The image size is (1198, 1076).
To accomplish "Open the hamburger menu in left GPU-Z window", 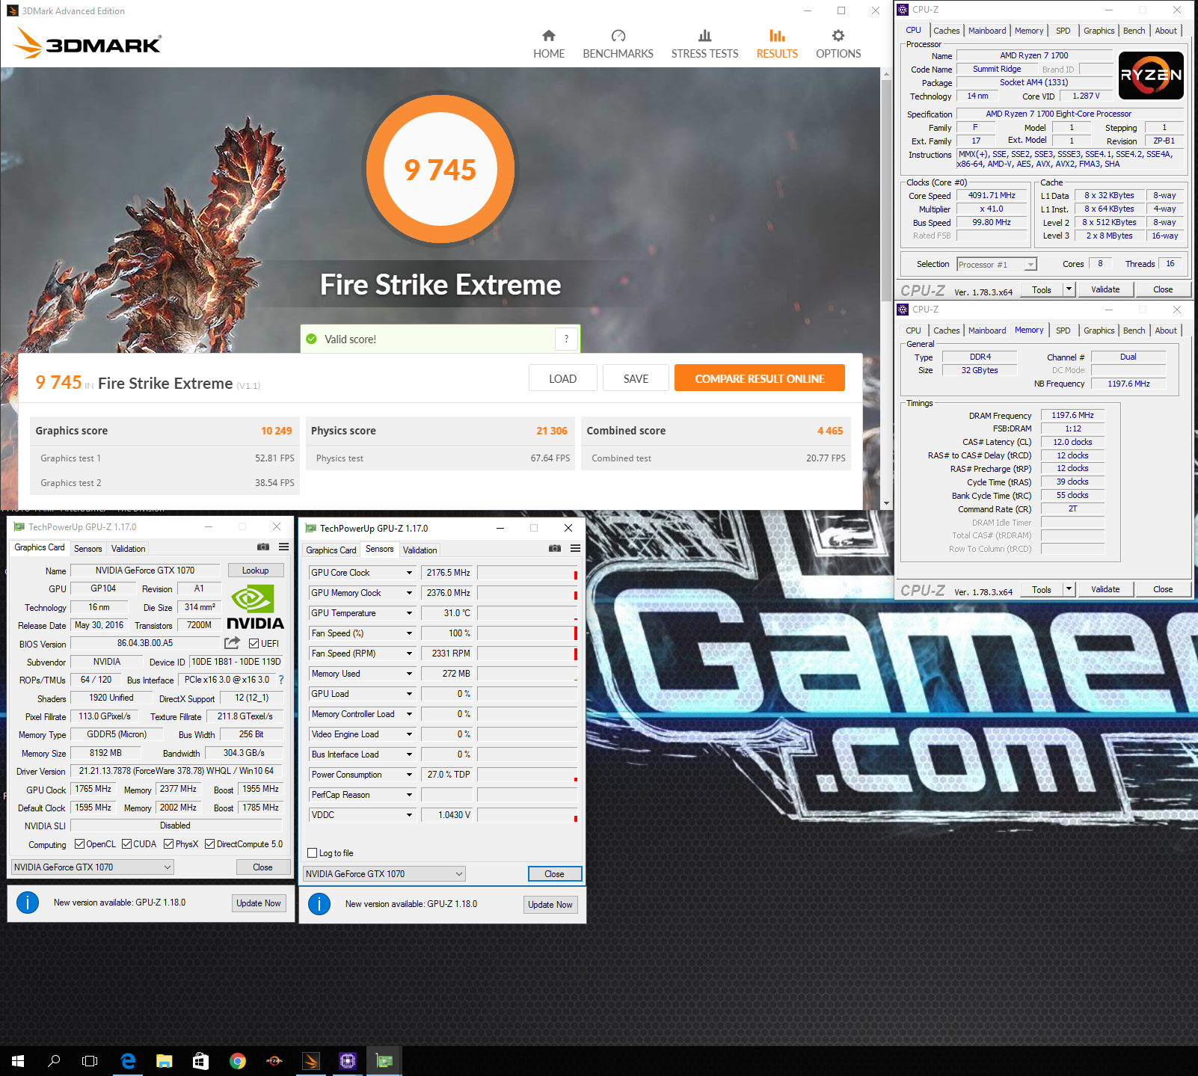I will pyautogui.click(x=283, y=547).
